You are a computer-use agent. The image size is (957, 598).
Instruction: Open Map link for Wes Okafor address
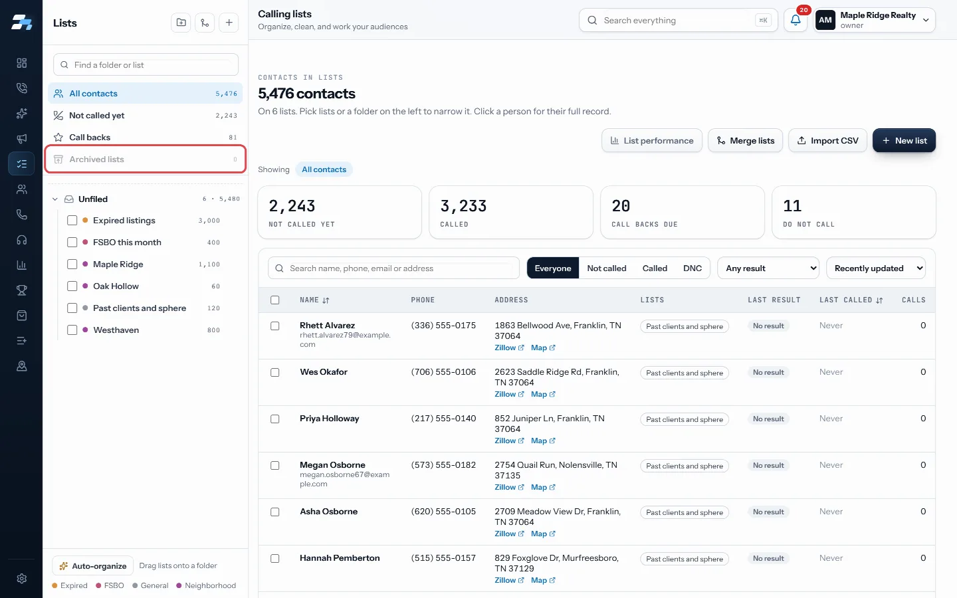(x=543, y=394)
